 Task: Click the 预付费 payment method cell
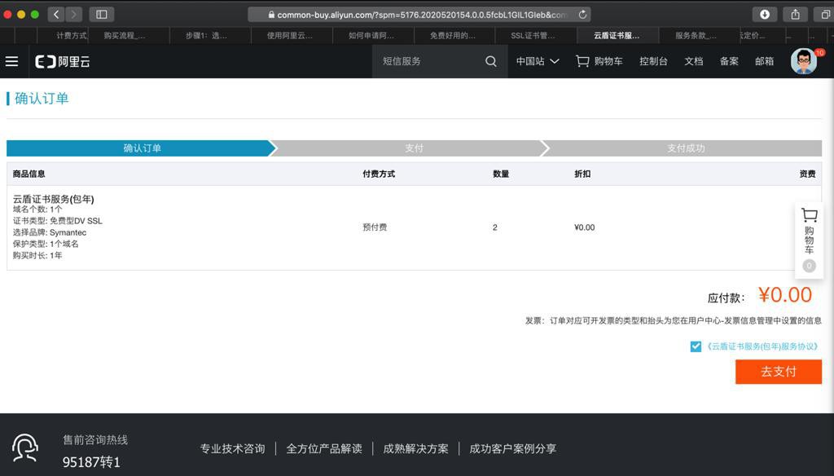pos(375,227)
